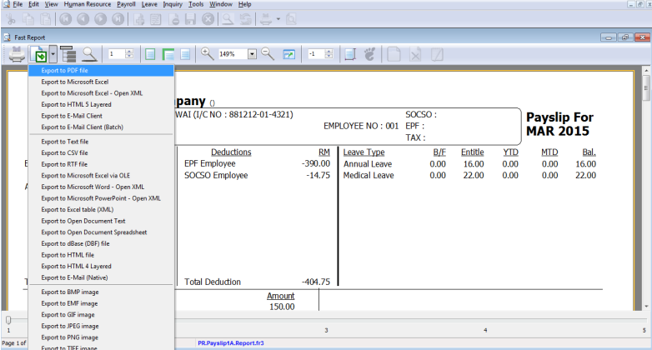The height and width of the screenshot is (350, 652).
Task: Click the Zoom out magnifier icon
Action: [x=268, y=54]
